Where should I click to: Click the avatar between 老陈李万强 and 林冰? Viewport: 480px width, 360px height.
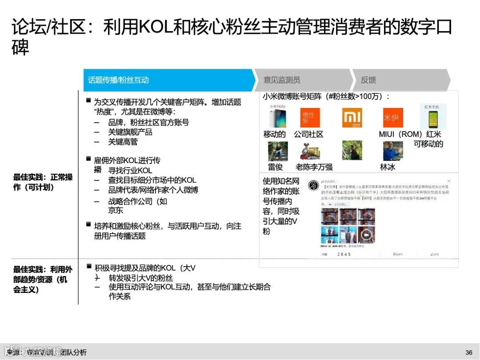click(352, 150)
